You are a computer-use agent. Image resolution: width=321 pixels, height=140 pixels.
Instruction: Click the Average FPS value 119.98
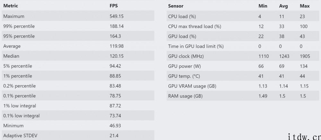pyautogui.click(x=117, y=46)
